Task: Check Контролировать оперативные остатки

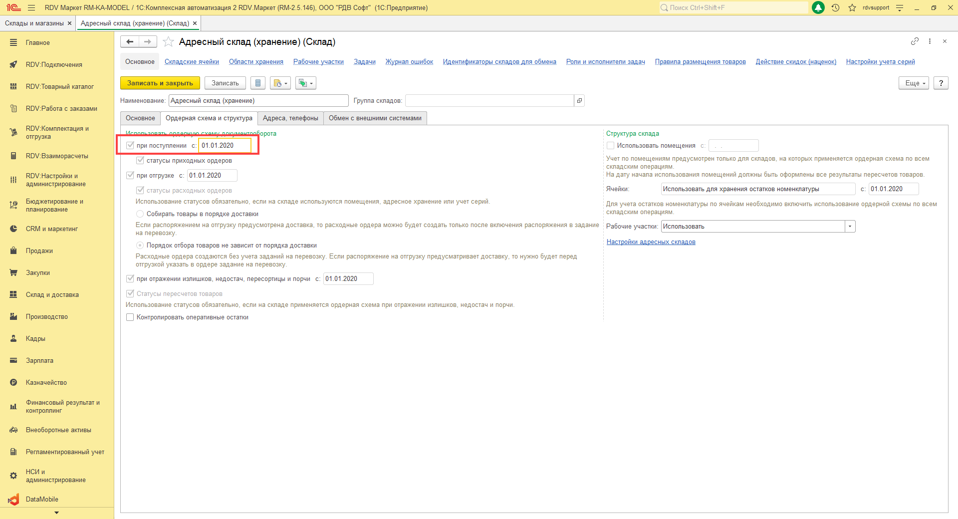Action: pyautogui.click(x=130, y=317)
